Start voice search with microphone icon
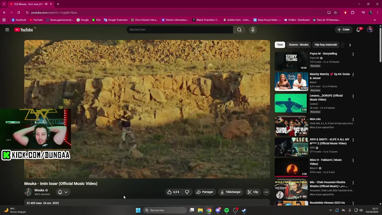The height and width of the screenshot is (215, 382). (253, 30)
